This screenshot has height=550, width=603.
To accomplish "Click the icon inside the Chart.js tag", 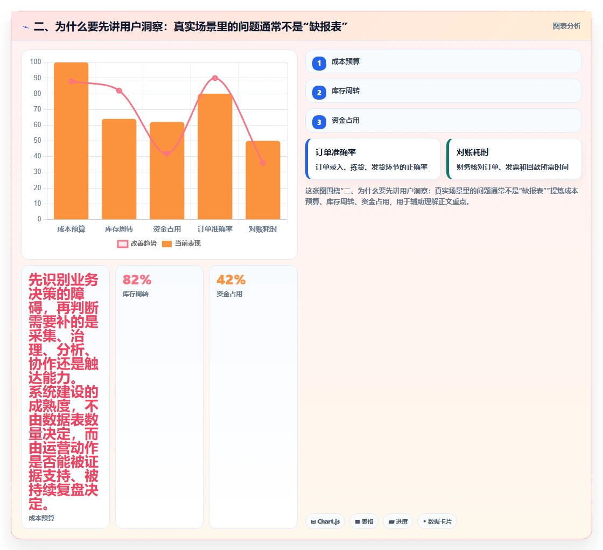I will (x=313, y=522).
